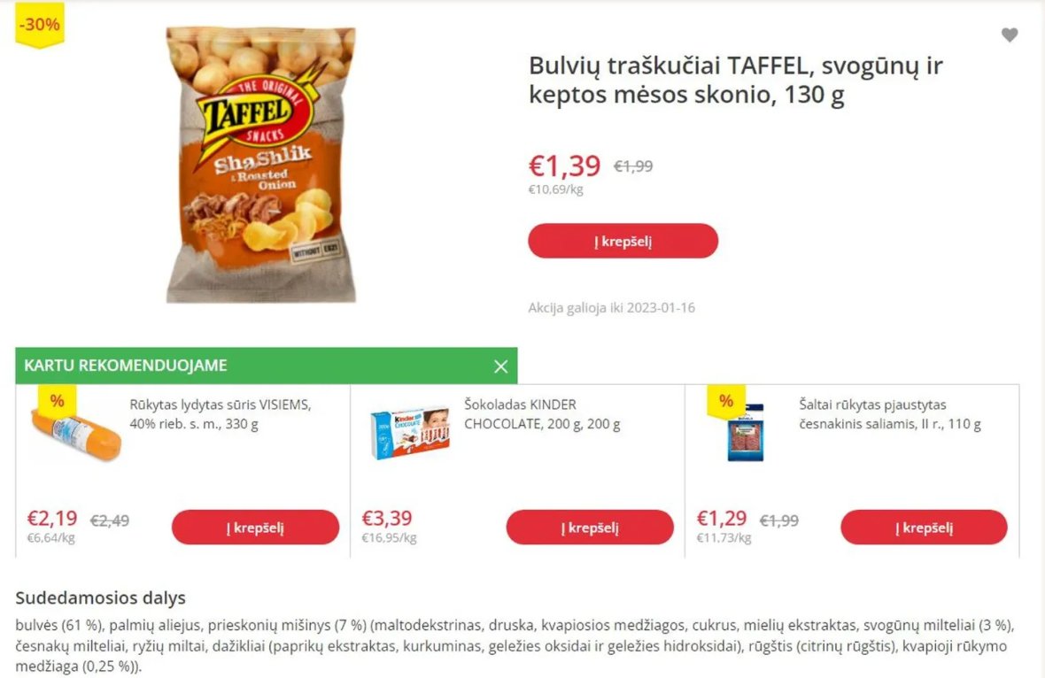Open the TAFFEL Shashlik chips product image
Screen dimensions: 1045x678
[260, 165]
